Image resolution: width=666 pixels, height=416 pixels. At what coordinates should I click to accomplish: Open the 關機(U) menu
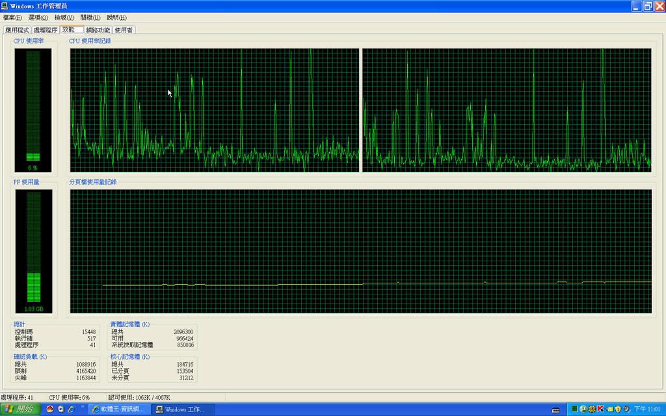[90, 18]
